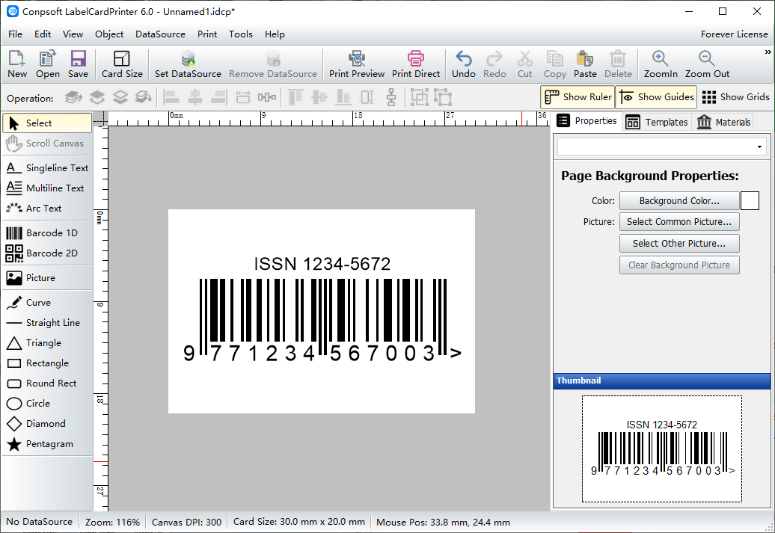The width and height of the screenshot is (775, 533).
Task: Select the Pentagram star tool
Action: (47, 444)
